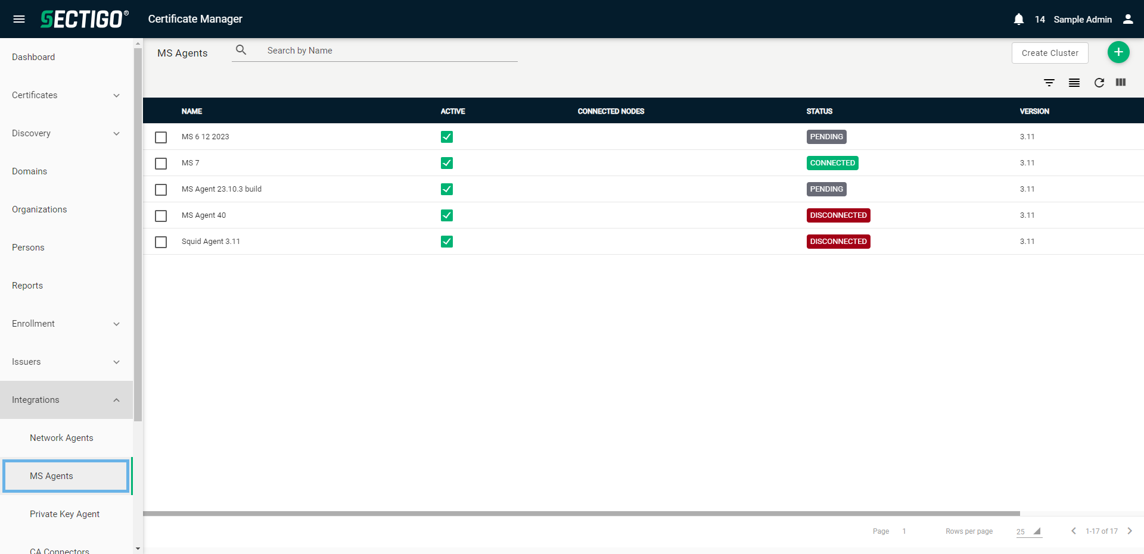Click DISCONNECTED badge for MS Agent 40

point(838,215)
